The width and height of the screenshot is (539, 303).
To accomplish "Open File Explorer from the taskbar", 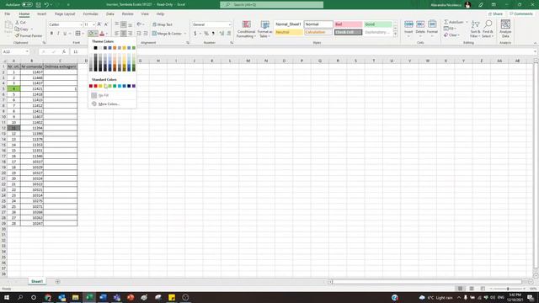I will [x=75, y=297].
